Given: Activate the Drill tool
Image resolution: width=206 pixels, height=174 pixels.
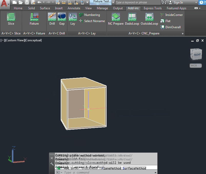Looking at the screenshot, I should tap(52, 19).
